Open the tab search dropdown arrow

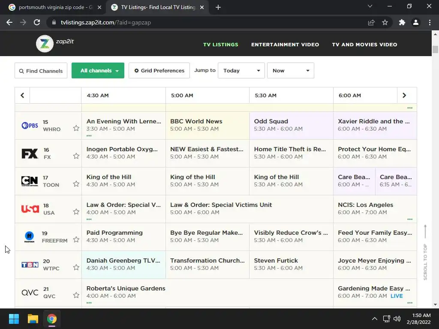pos(370,6)
